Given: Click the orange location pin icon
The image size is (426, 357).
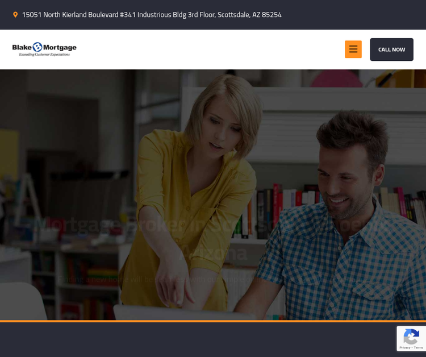Looking at the screenshot, I should coord(15,15).
